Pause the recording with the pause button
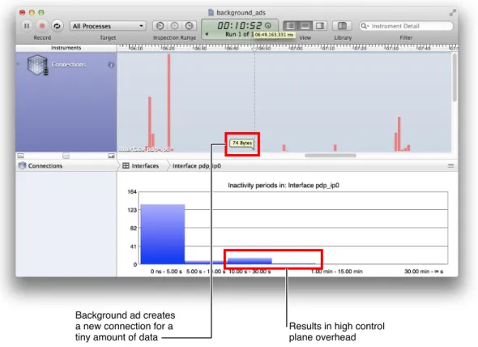Viewport: 478px width, 347px height. 27,26
